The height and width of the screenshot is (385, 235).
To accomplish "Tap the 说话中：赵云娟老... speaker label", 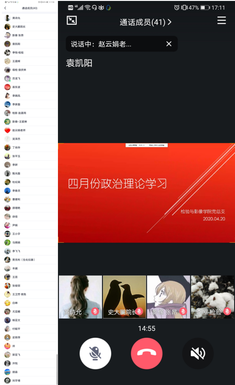I will [101, 44].
